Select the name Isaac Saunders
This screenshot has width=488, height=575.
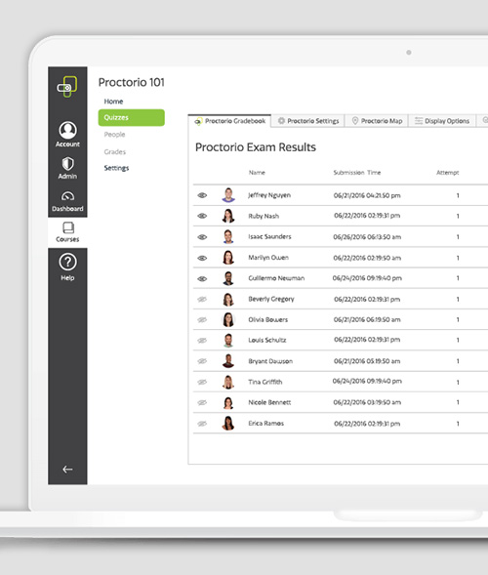pos(269,236)
